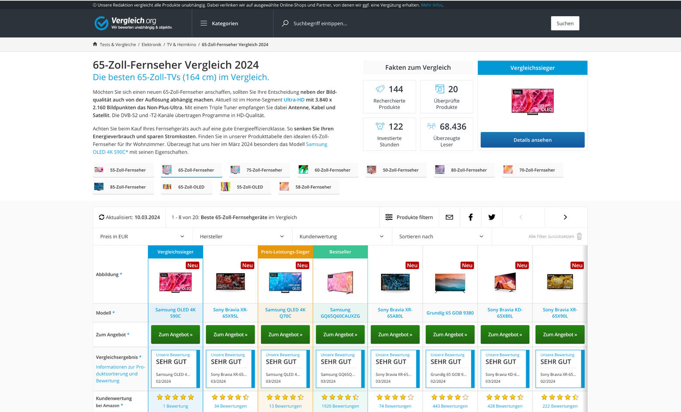
Task: Share the page on Facebook
Action: pos(471,217)
